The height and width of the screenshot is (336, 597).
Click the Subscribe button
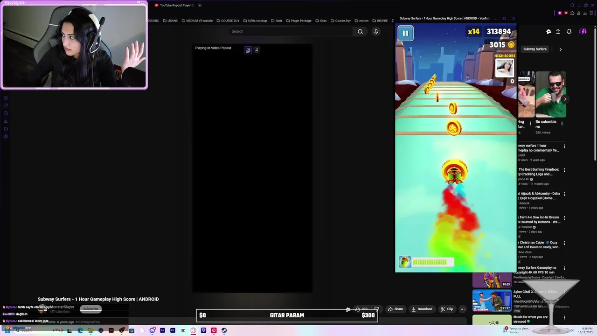(x=90, y=308)
